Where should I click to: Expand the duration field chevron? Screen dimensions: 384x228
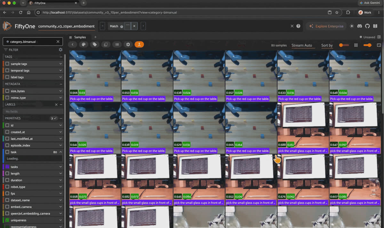(60, 180)
